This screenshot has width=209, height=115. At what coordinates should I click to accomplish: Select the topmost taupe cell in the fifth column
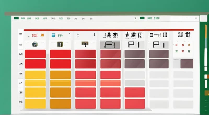pos(135,54)
